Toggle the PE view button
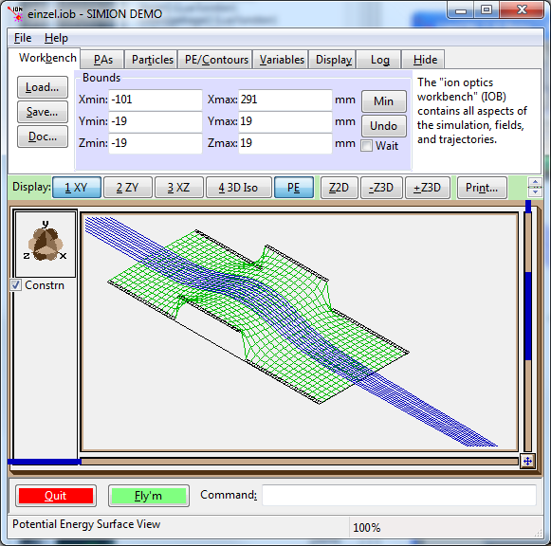551x546 pixels. [x=294, y=188]
